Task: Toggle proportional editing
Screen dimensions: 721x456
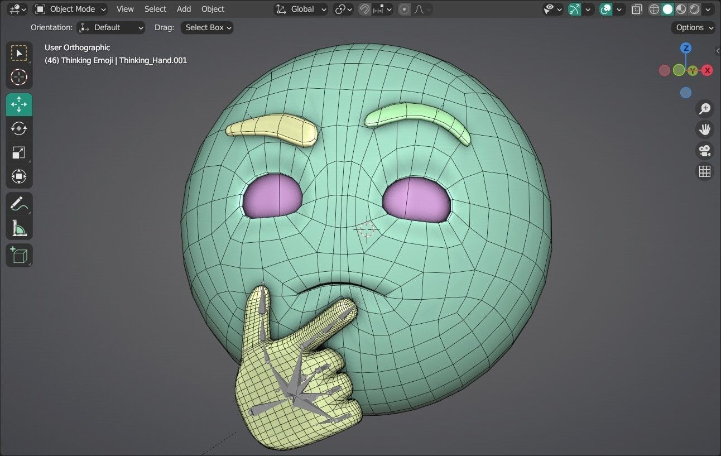Action: [405, 9]
